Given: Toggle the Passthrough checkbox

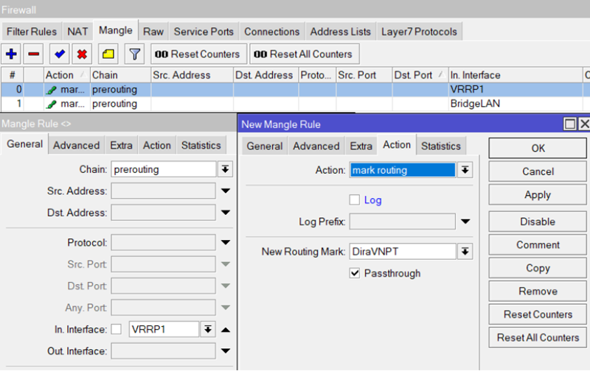Looking at the screenshot, I should point(355,273).
